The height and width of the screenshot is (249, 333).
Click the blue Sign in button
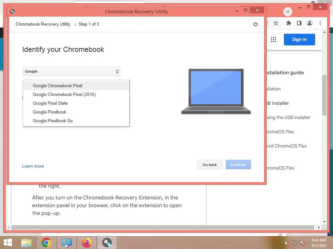pos(299,39)
